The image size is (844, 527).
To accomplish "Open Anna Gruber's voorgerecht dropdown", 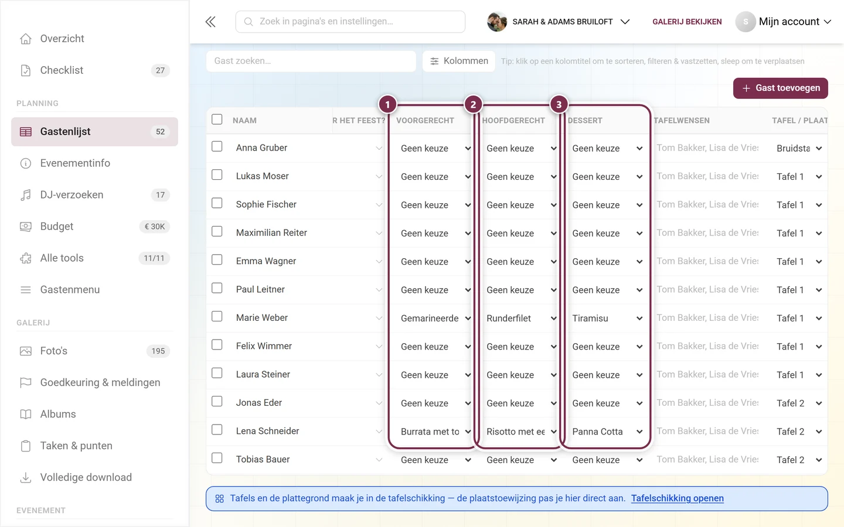I will click(x=435, y=149).
